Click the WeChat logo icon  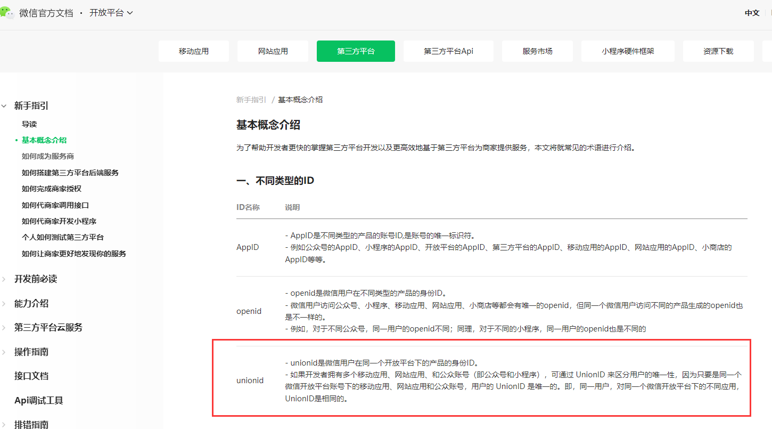point(7,13)
